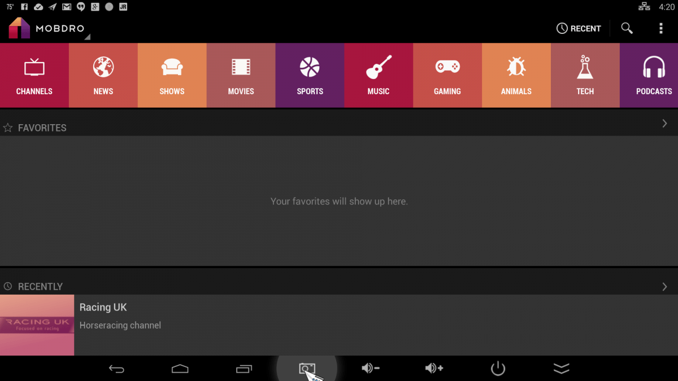The width and height of the screenshot is (678, 381).
Task: Select the News category globe icon
Action: [103, 75]
